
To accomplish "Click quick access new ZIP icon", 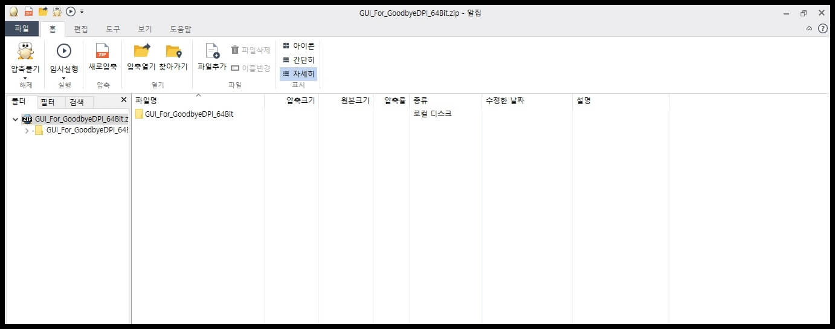I will tap(28, 11).
